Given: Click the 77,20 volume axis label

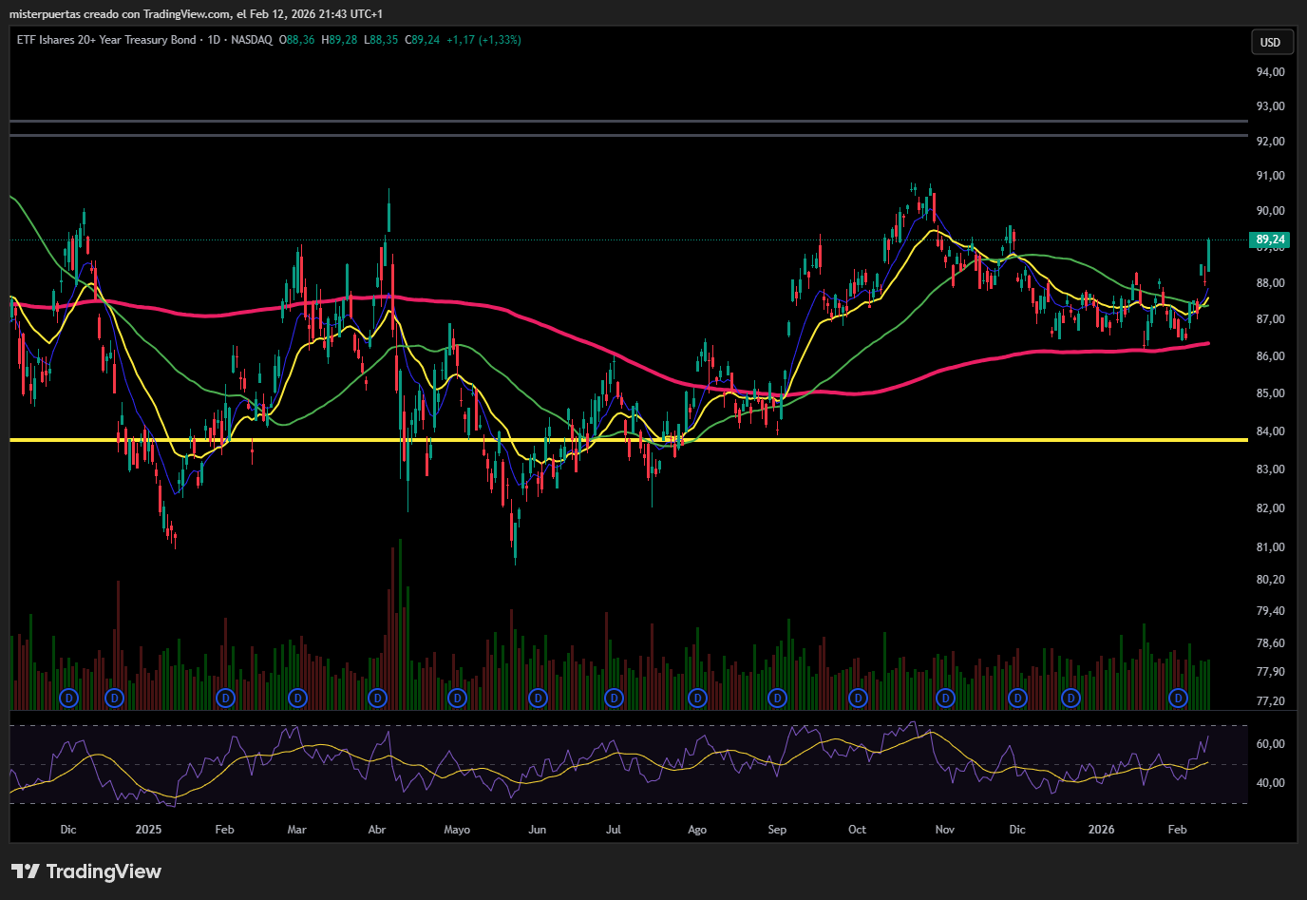Looking at the screenshot, I should 1270,700.
